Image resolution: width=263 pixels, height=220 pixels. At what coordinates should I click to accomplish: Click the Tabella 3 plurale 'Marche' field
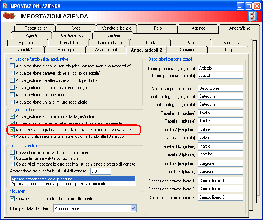click(x=220, y=154)
